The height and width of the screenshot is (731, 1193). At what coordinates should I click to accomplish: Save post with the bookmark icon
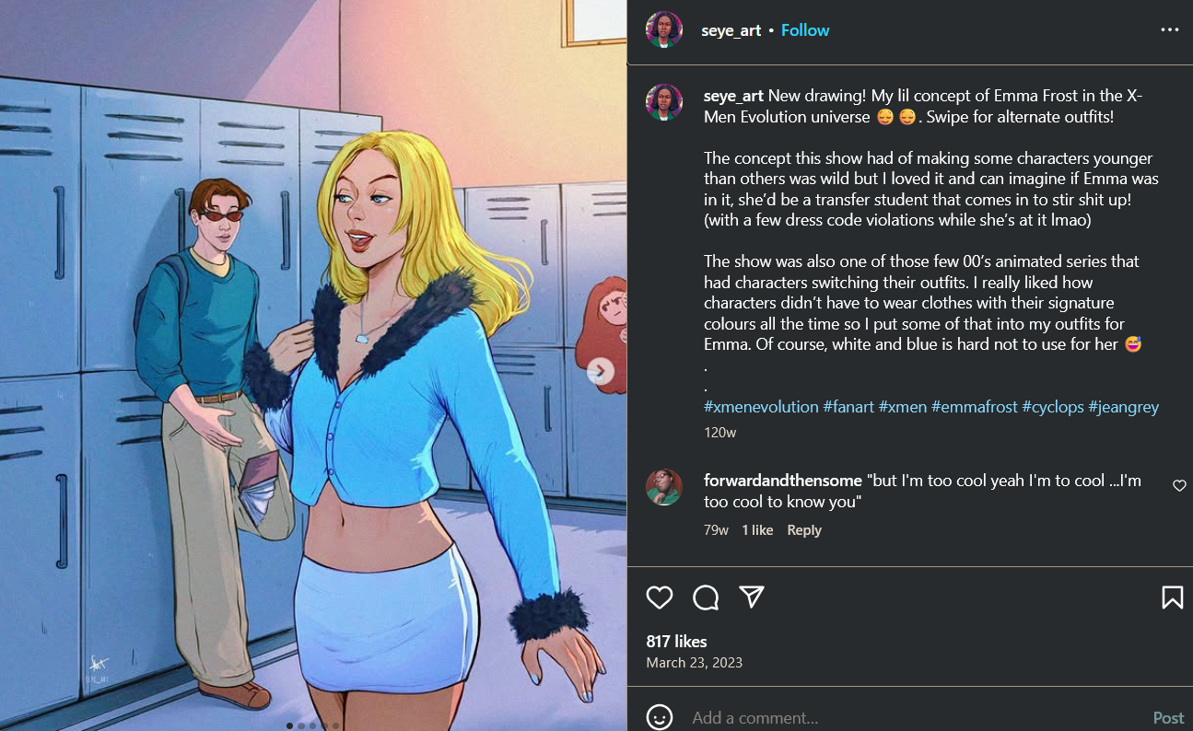[1172, 598]
